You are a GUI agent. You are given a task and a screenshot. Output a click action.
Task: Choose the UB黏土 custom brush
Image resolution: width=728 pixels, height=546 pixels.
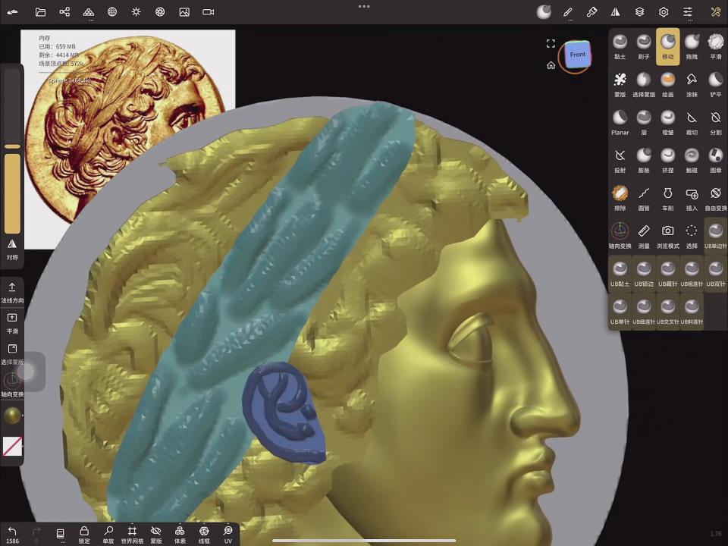pyautogui.click(x=620, y=274)
